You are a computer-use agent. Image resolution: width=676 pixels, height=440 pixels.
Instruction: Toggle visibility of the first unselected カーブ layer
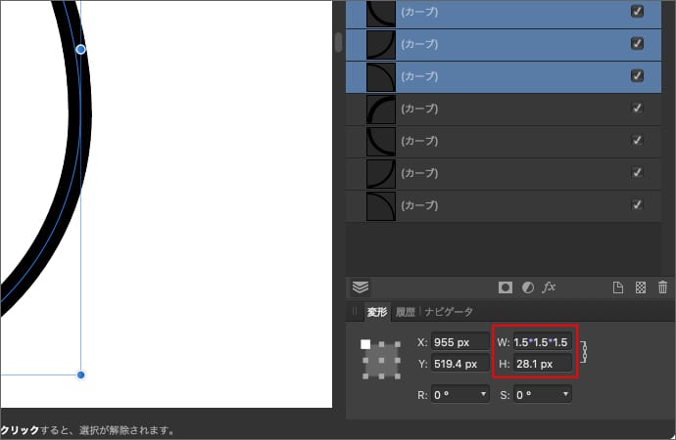[637, 108]
